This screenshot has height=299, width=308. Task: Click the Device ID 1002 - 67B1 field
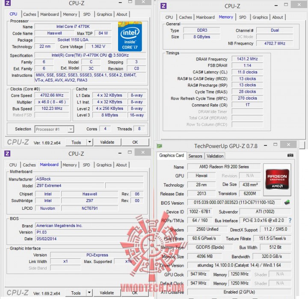pyautogui.click(x=200, y=211)
